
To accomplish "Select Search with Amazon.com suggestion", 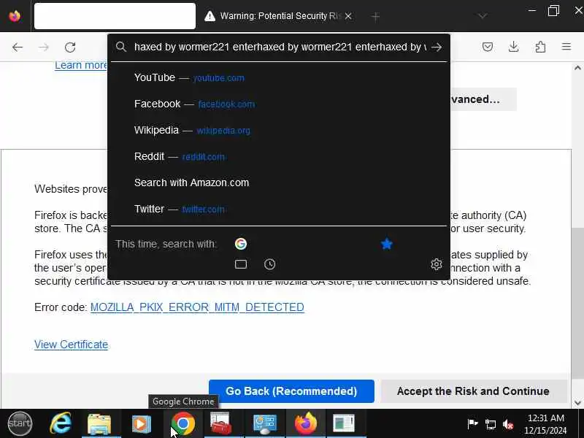I will pyautogui.click(x=279, y=182).
